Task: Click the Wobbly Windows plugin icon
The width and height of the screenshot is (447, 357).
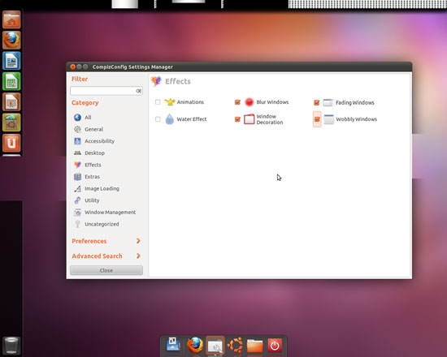Action: point(328,119)
